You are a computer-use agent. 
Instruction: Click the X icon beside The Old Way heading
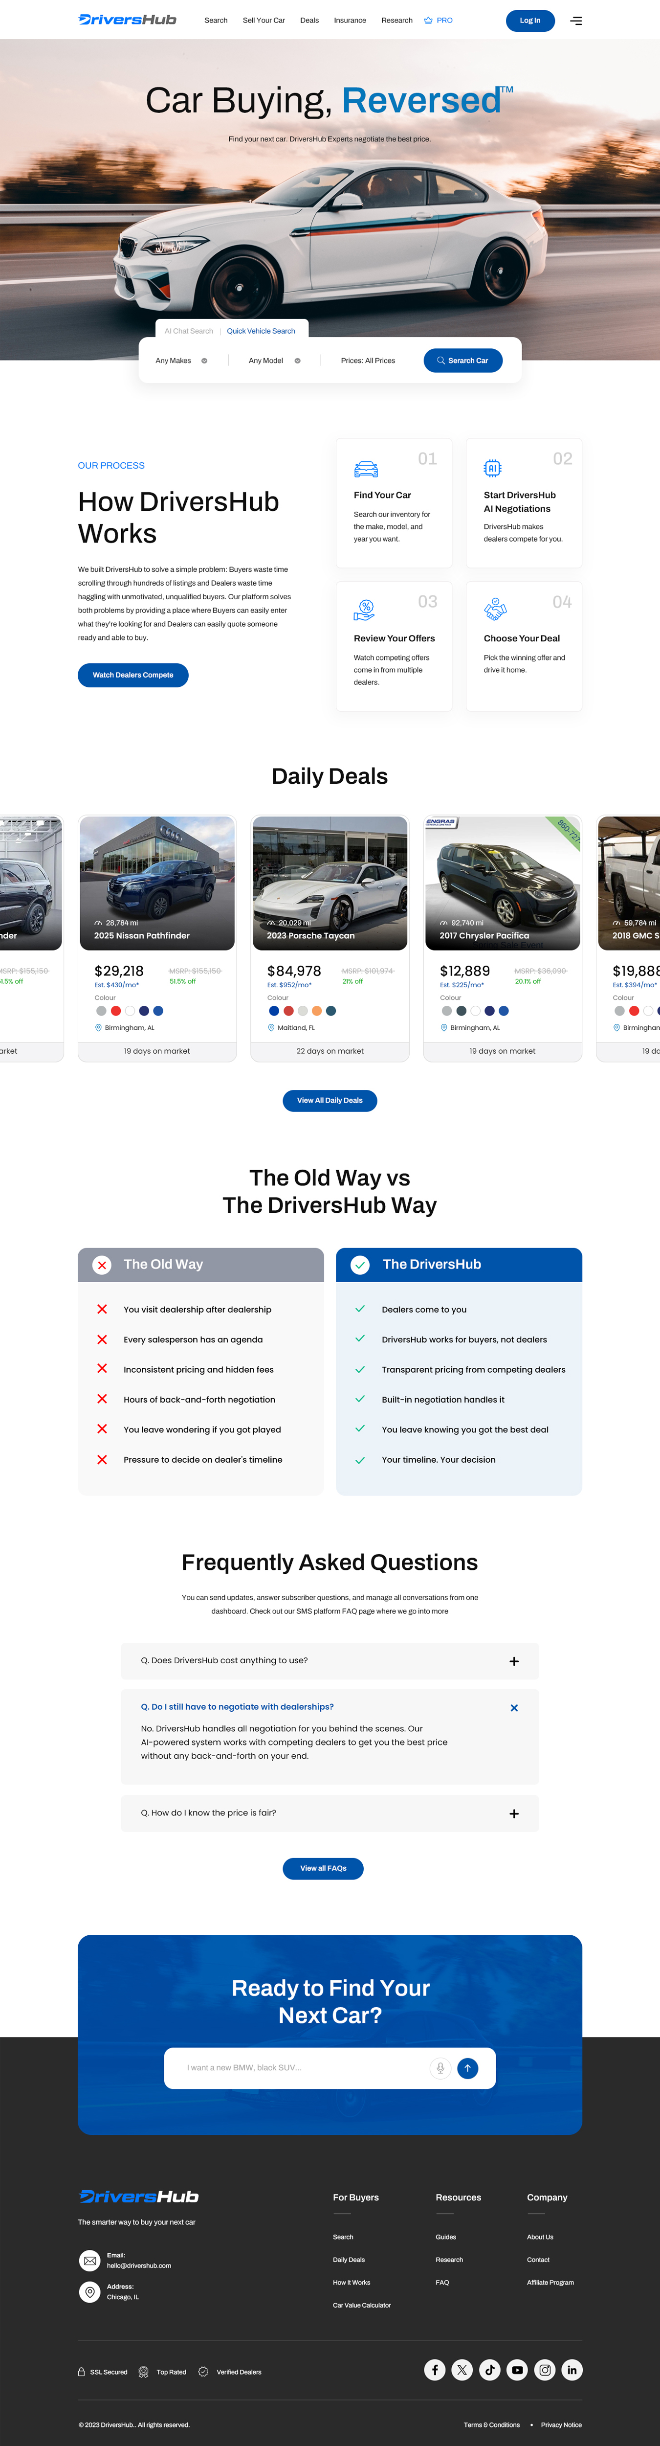click(x=102, y=1265)
